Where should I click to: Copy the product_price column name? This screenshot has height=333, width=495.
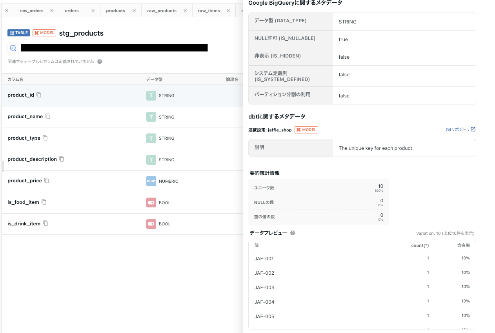coord(46,180)
